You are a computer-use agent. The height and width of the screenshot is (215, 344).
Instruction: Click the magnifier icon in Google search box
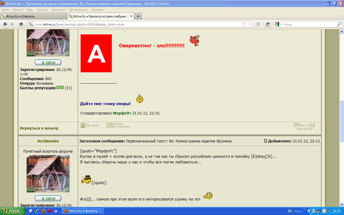[339, 24]
